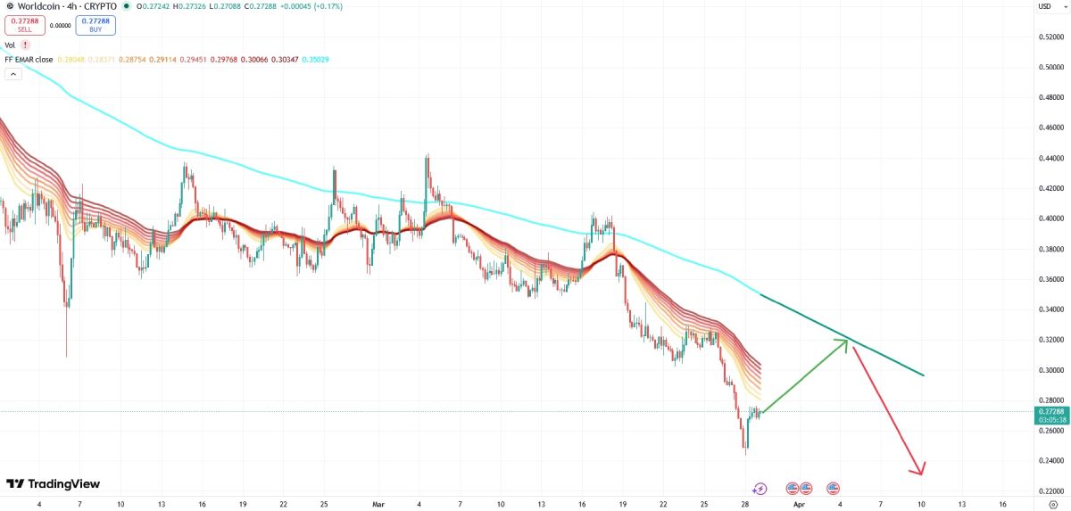Click the green market status dot

[x=126, y=6]
